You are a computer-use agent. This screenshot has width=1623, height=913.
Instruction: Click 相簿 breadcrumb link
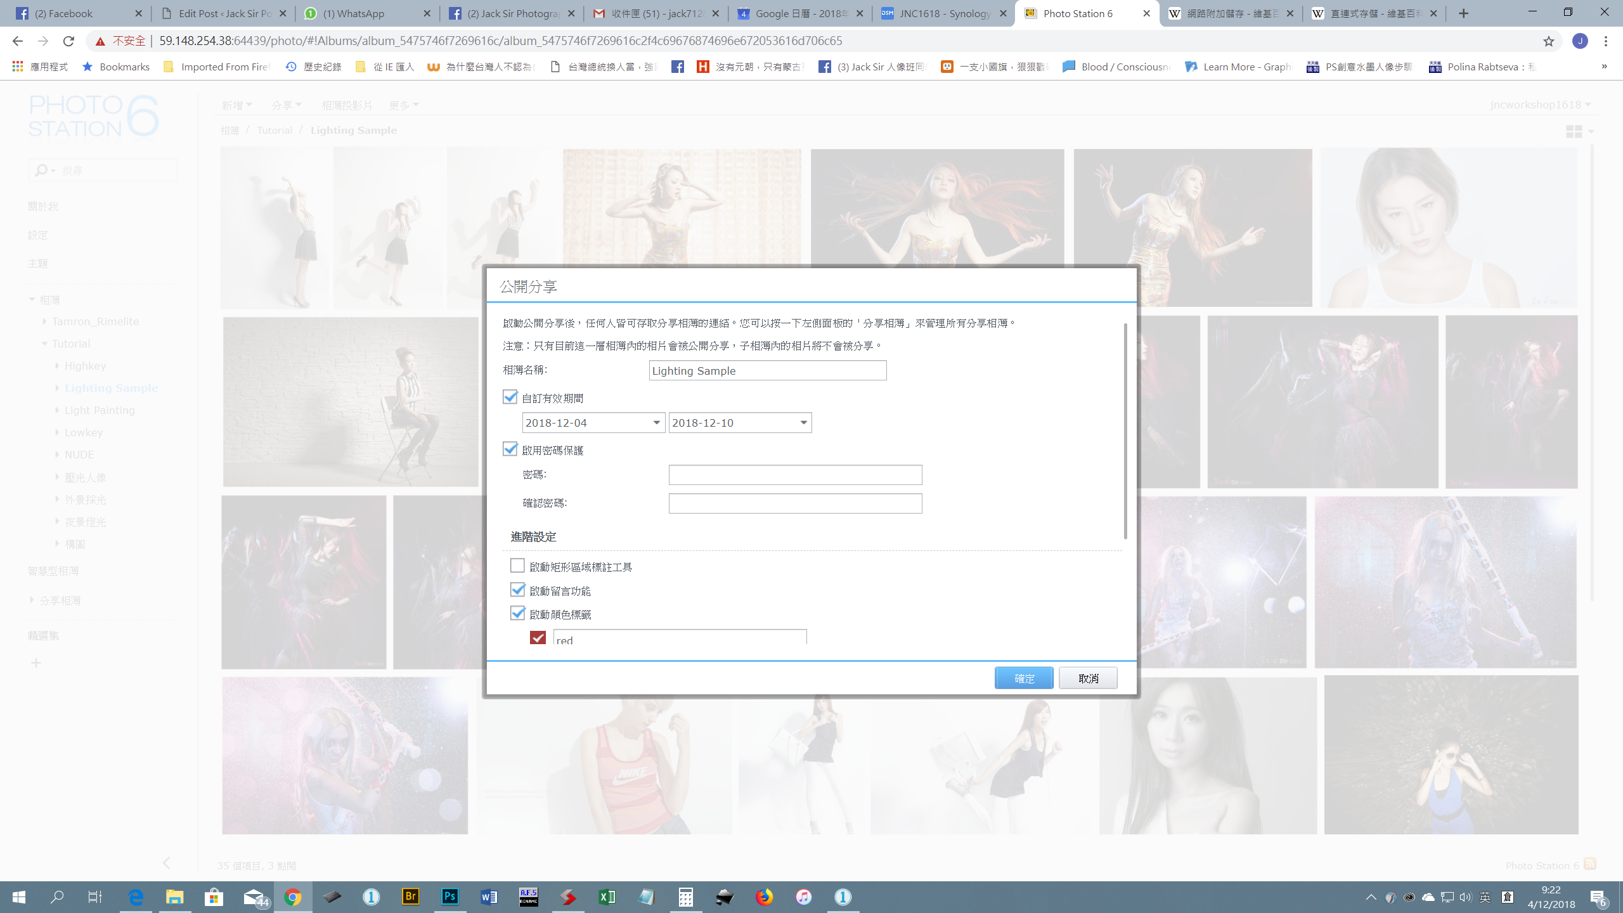[230, 130]
